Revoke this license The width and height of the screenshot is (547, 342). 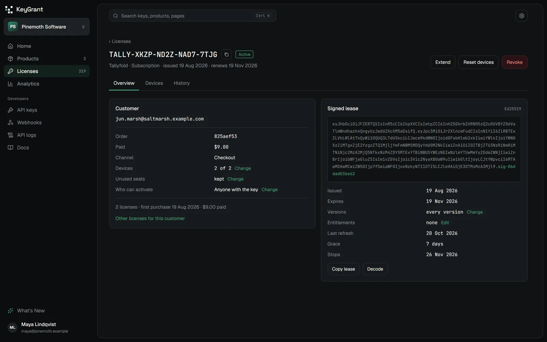pos(515,62)
